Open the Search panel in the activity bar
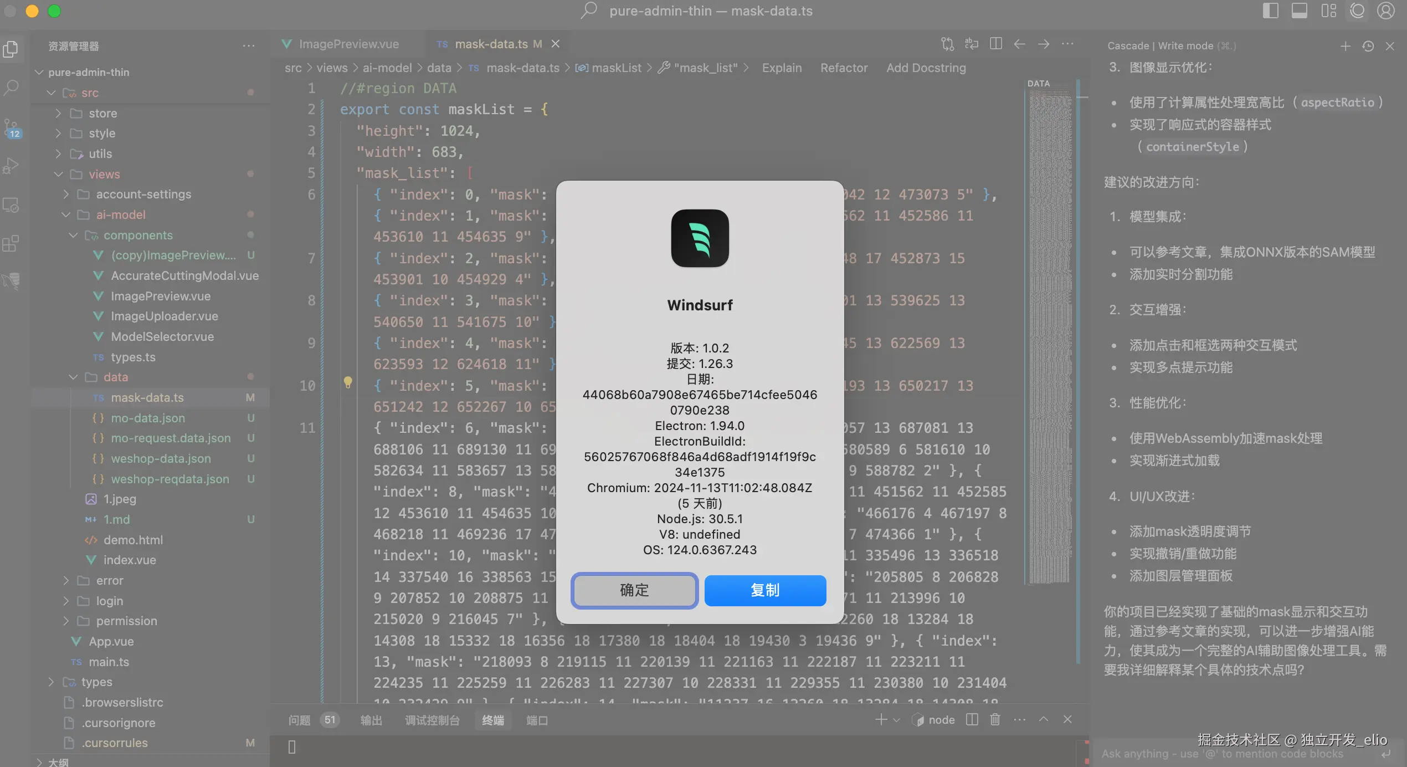1407x767 pixels. coord(12,88)
